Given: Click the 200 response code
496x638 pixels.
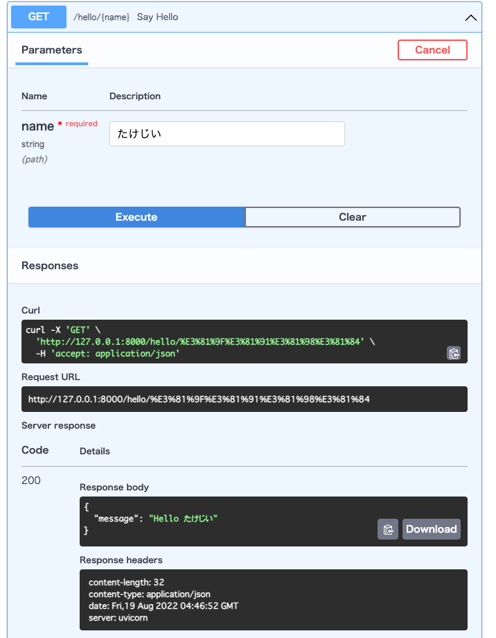Looking at the screenshot, I should tap(31, 481).
